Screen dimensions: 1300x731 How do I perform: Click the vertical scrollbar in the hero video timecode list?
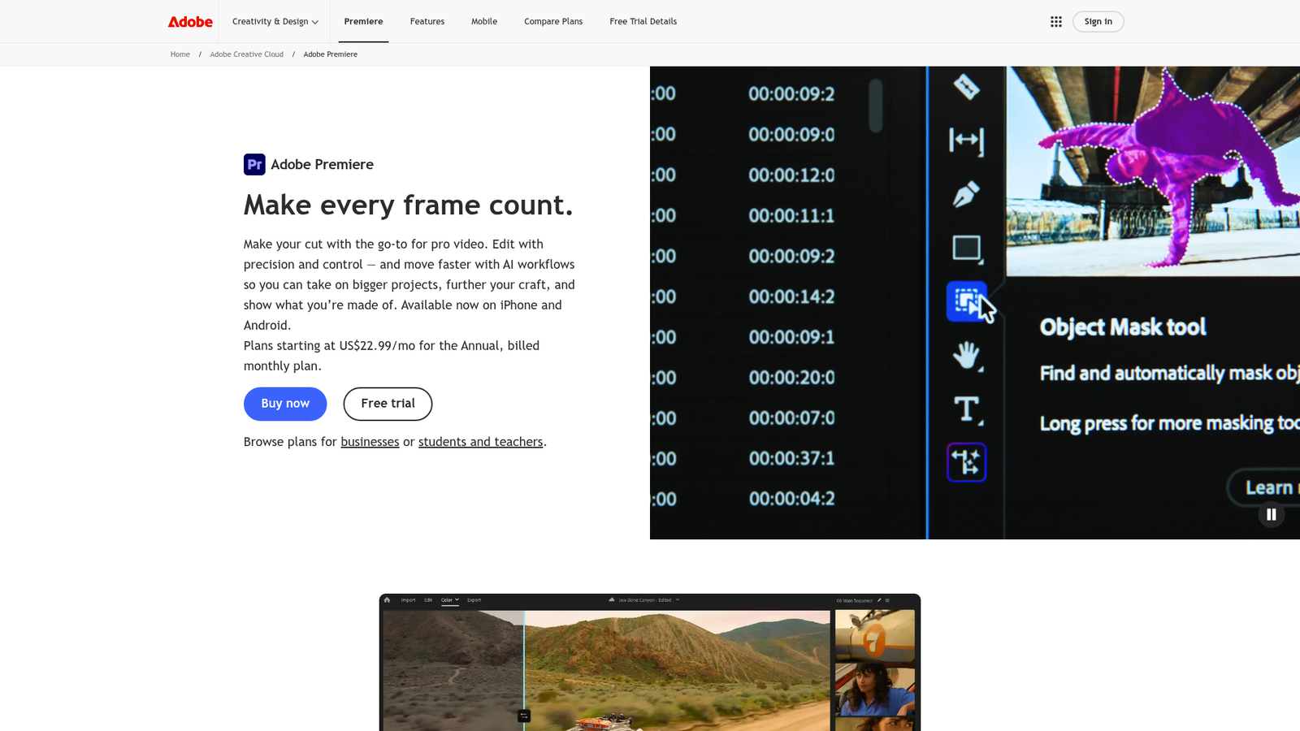(x=875, y=106)
